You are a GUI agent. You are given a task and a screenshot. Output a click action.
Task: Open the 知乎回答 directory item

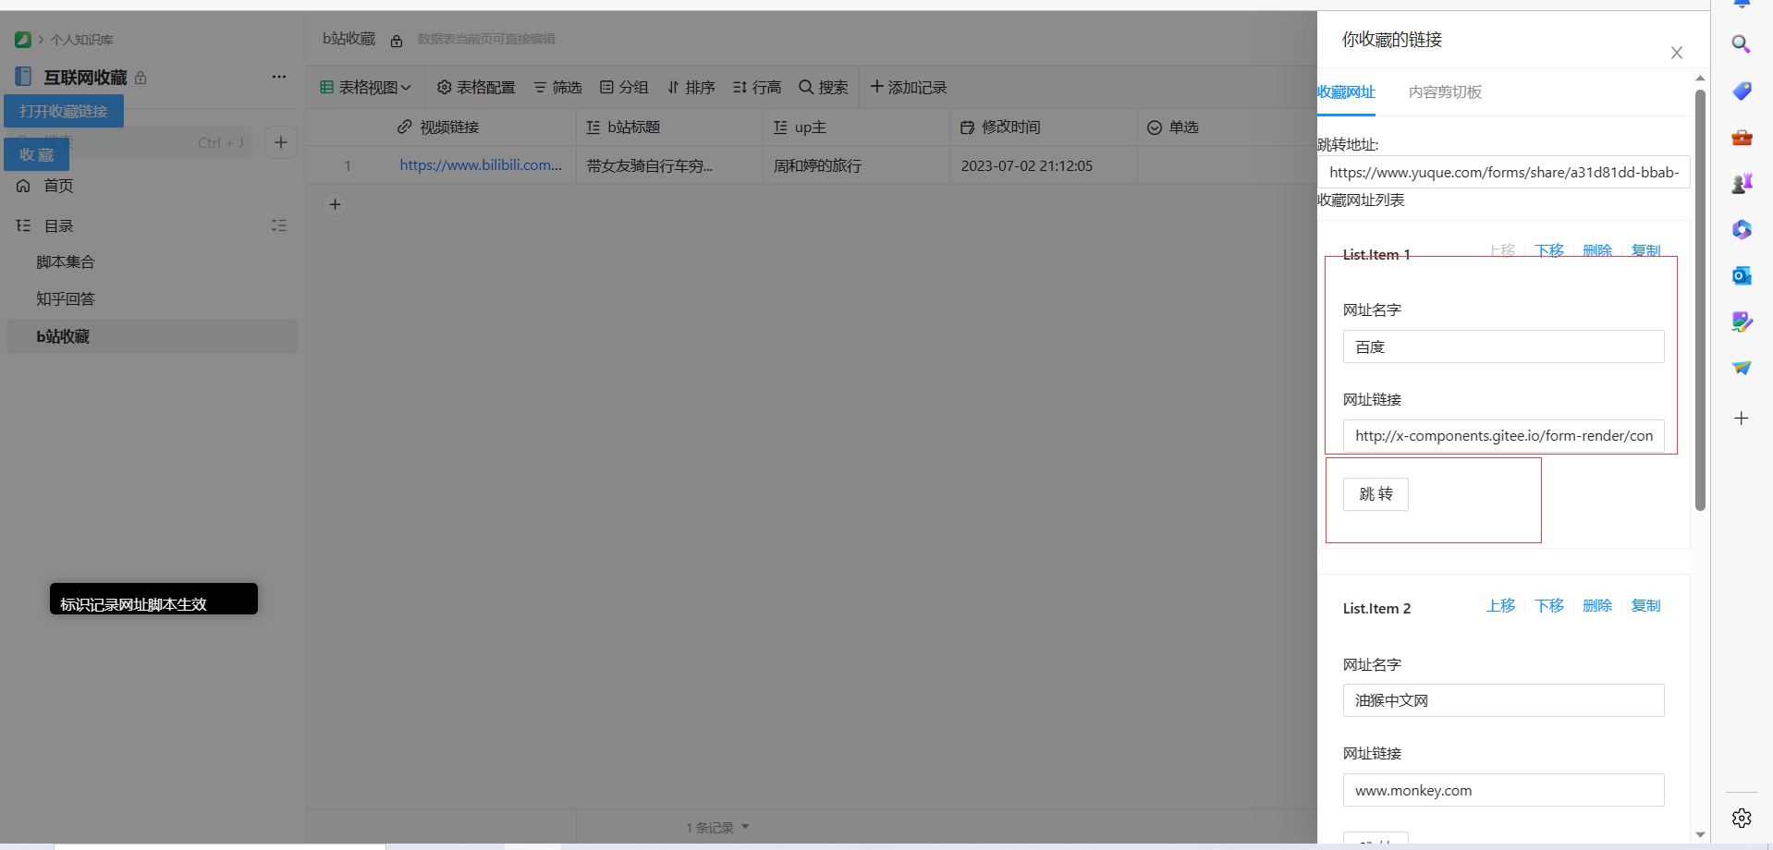[x=66, y=299]
